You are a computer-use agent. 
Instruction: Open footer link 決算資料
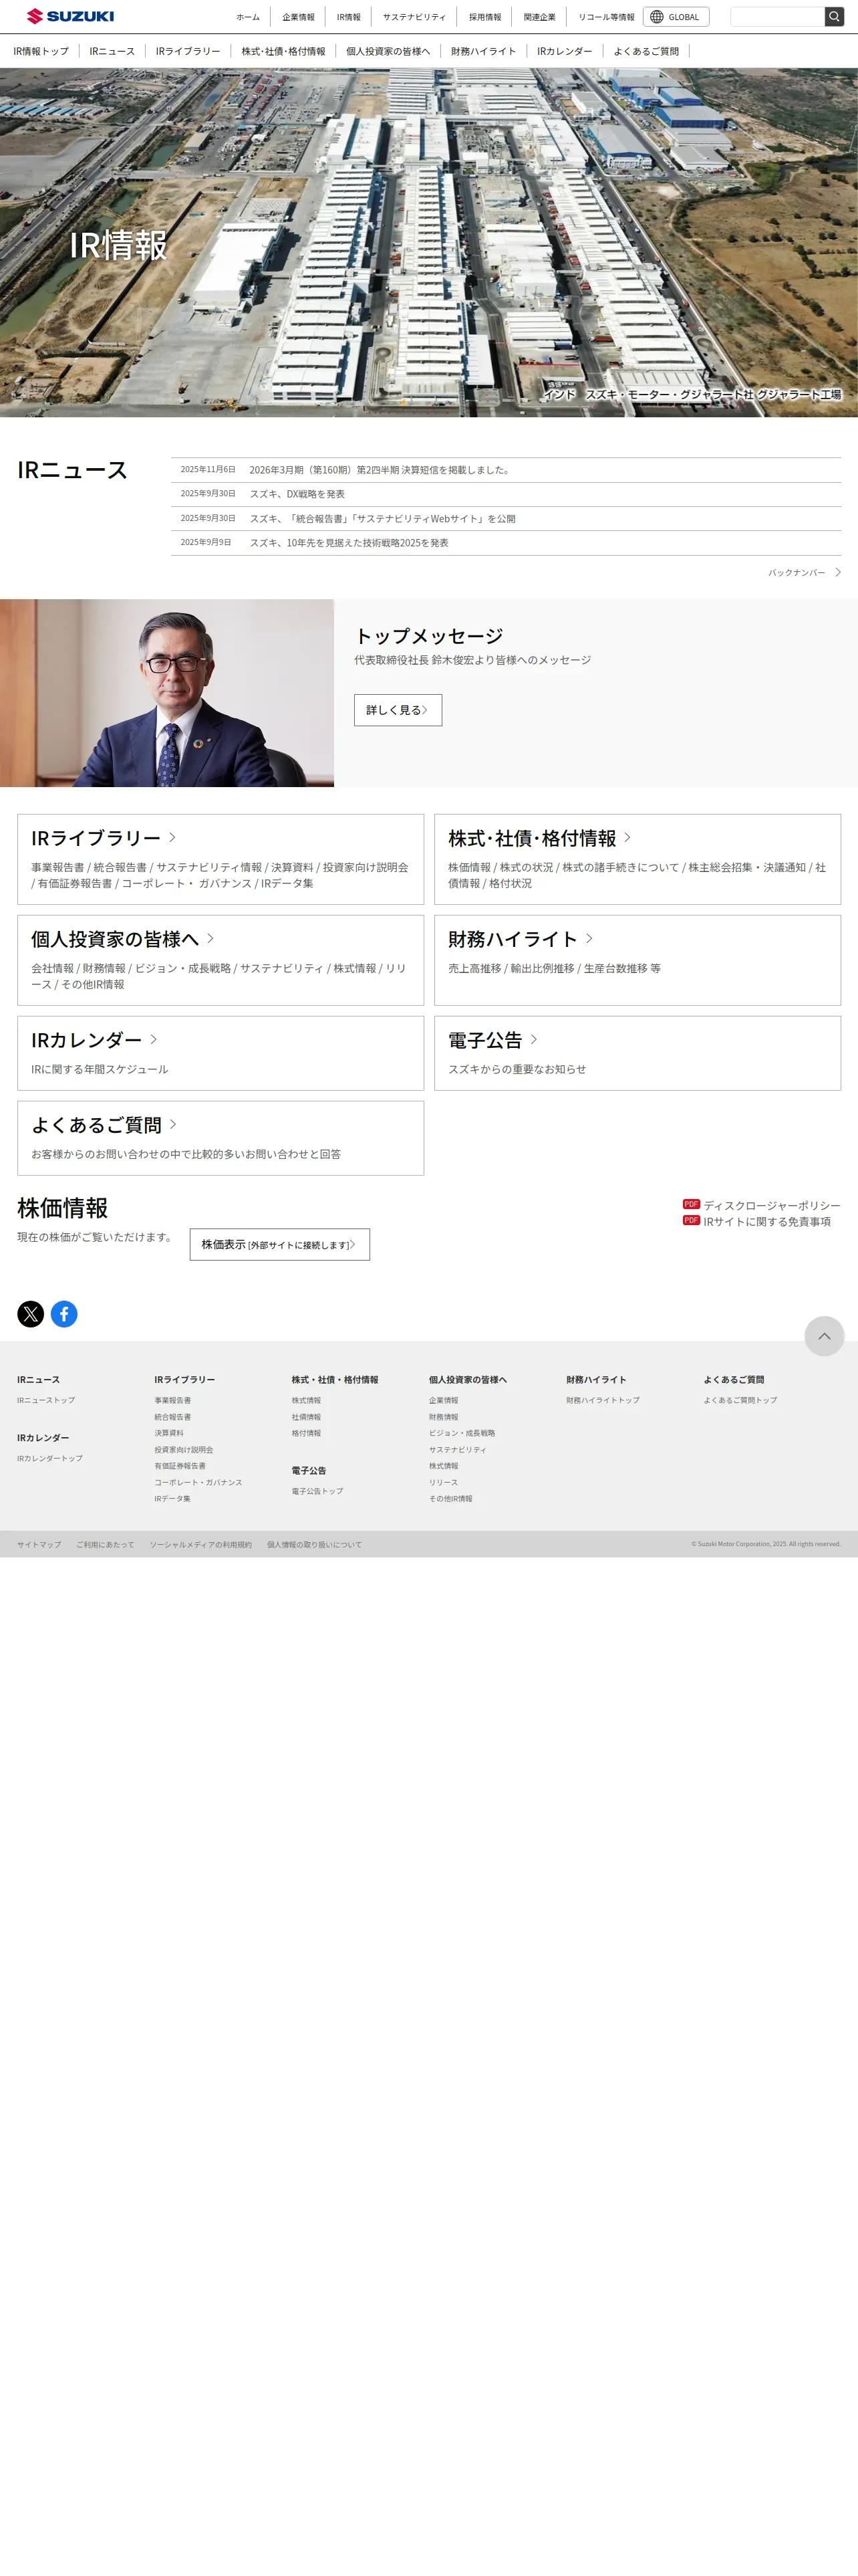coord(169,1433)
